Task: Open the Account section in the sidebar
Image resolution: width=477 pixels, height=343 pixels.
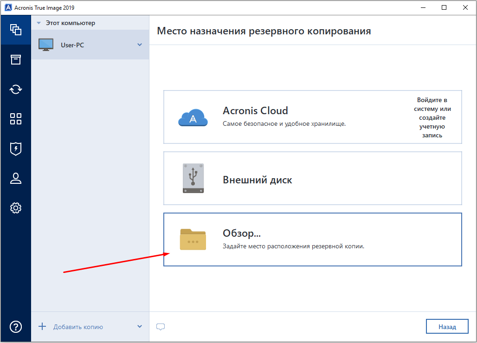Action: (15, 178)
